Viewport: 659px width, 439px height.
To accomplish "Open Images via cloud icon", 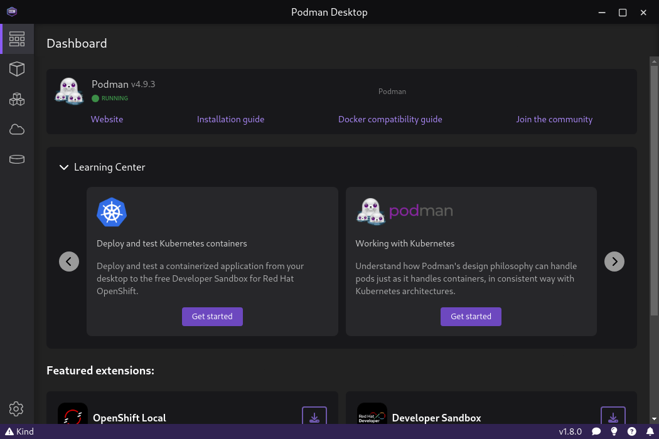I will [17, 129].
